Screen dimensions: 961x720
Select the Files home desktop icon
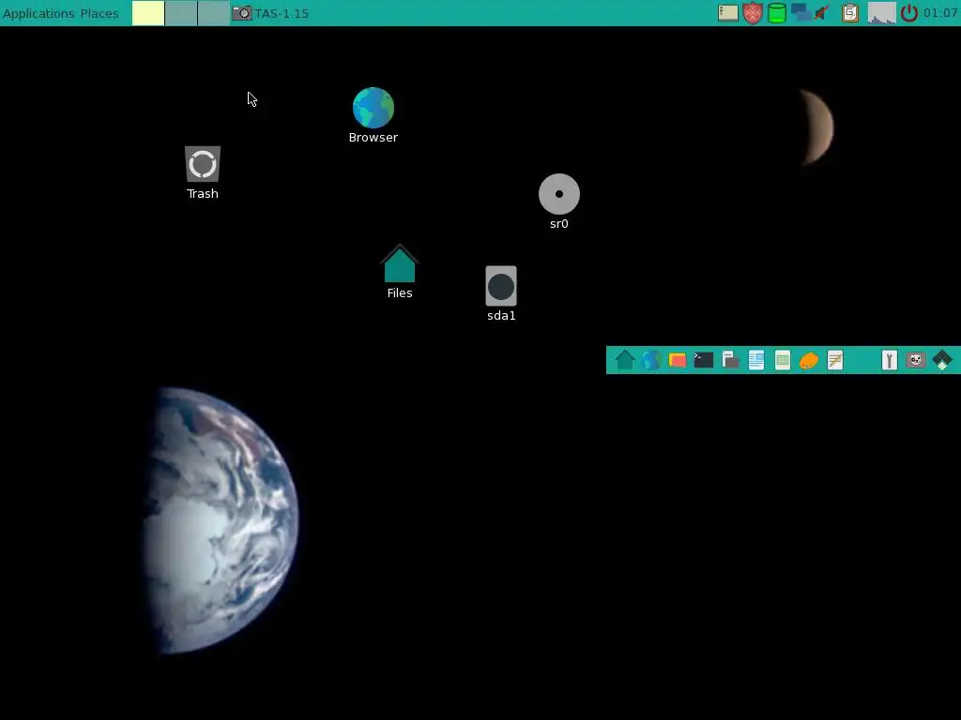coord(400,273)
